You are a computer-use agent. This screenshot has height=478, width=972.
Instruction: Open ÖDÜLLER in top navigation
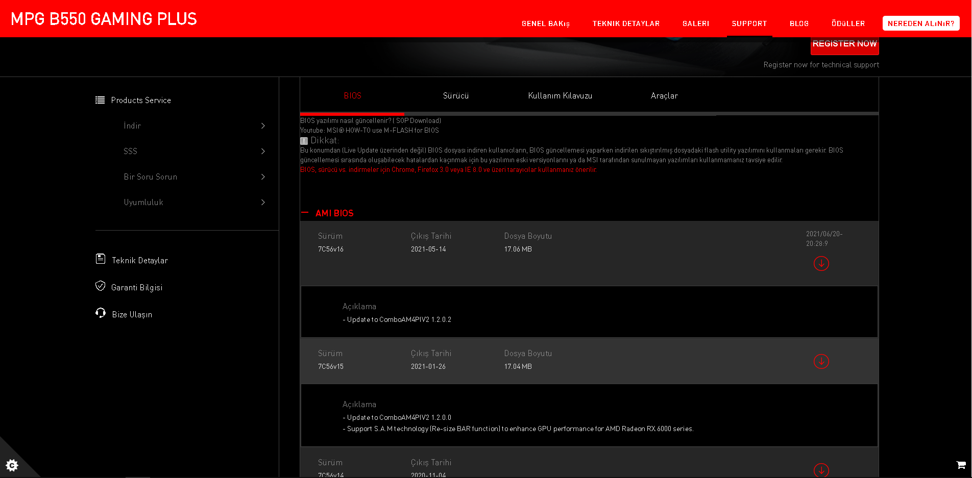(848, 23)
